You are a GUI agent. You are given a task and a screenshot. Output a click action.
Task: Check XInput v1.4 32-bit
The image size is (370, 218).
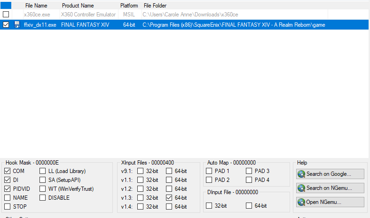(141, 207)
